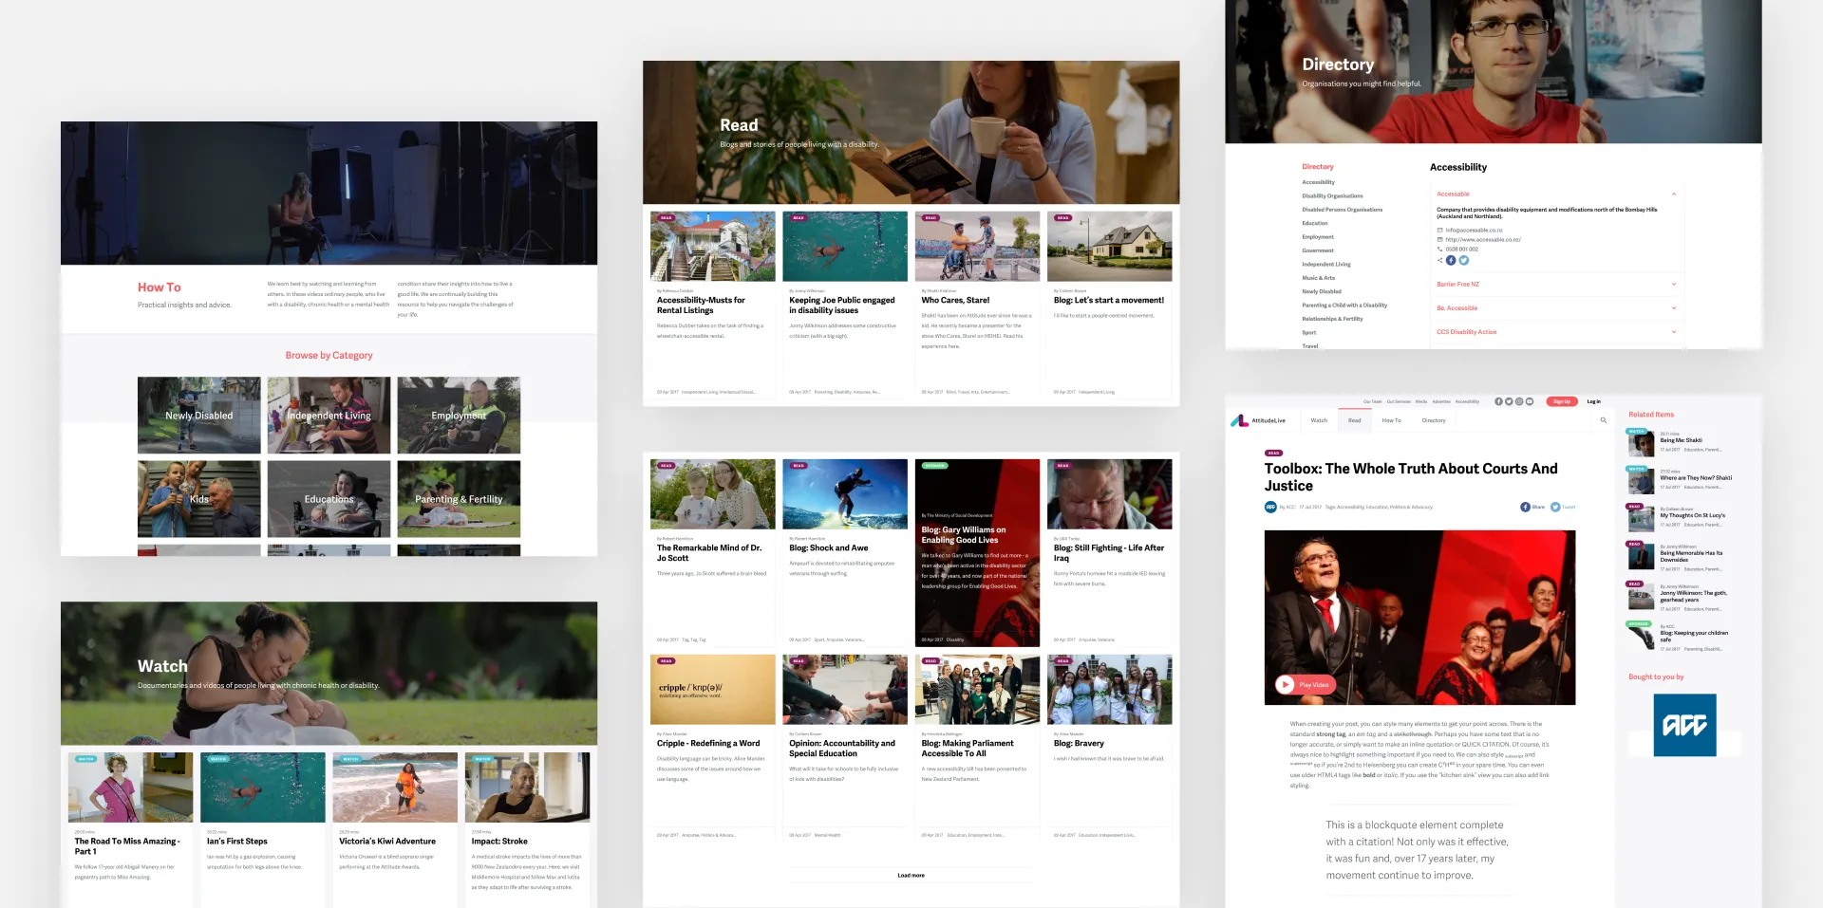
Task: Expand the Be. Accessible entry
Action: point(1674,307)
